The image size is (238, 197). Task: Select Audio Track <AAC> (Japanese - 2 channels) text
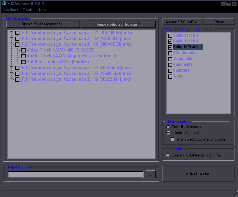pyautogui.click(x=71, y=56)
